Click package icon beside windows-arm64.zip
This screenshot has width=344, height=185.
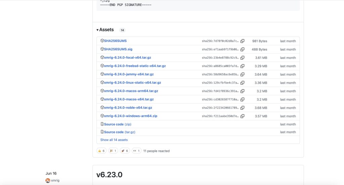(102, 116)
